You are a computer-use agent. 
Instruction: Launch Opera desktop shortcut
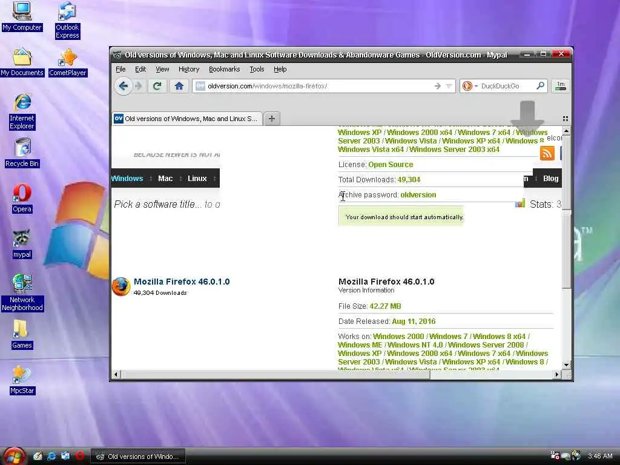[22, 199]
